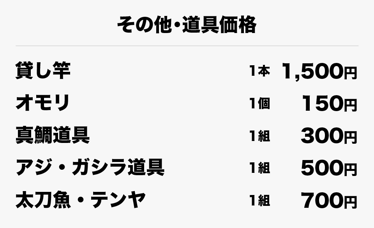Image resolution: width=374 pixels, height=228 pixels.
Task: Click the 150円 price
Action: click(x=330, y=103)
